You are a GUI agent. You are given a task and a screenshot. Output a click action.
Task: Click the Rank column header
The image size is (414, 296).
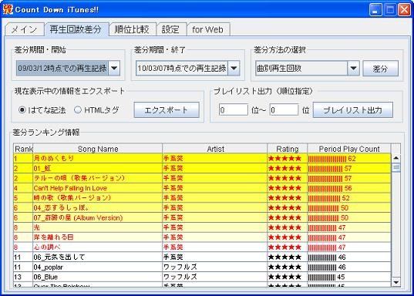pos(23,149)
